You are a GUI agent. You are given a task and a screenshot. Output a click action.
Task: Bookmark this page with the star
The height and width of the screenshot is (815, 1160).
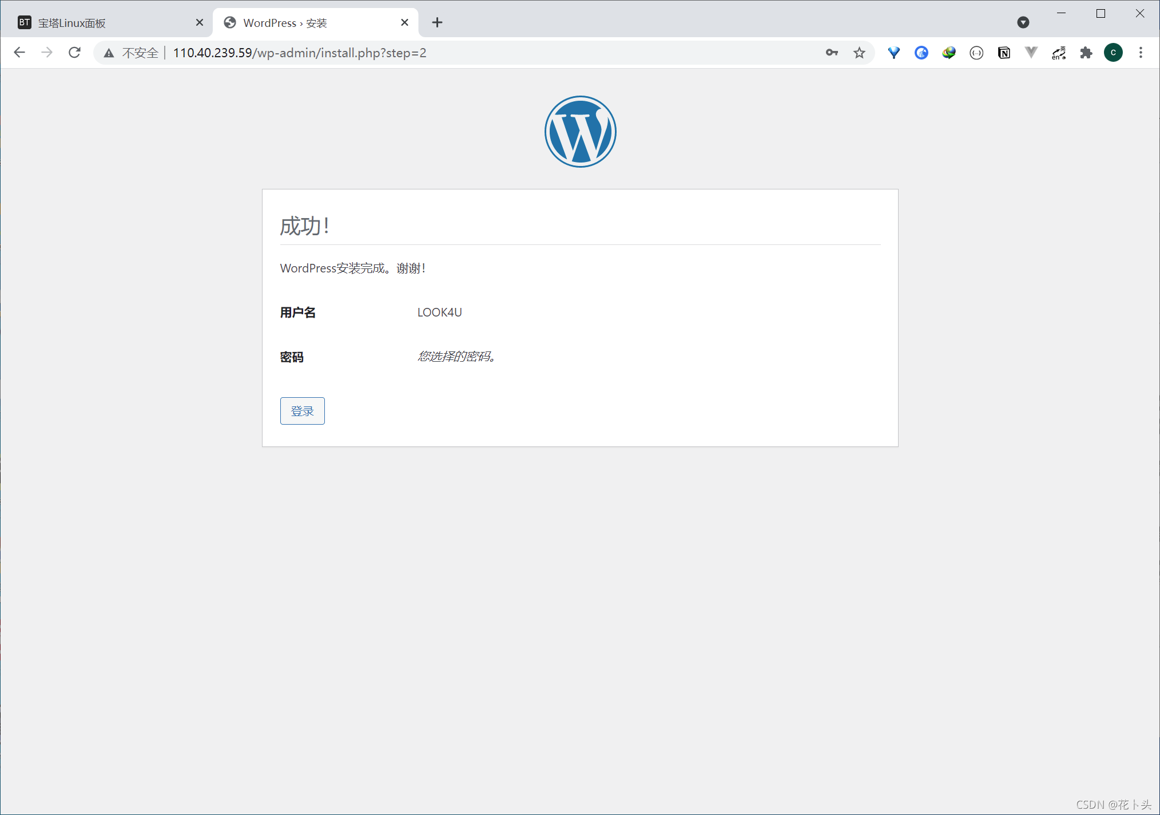click(859, 53)
